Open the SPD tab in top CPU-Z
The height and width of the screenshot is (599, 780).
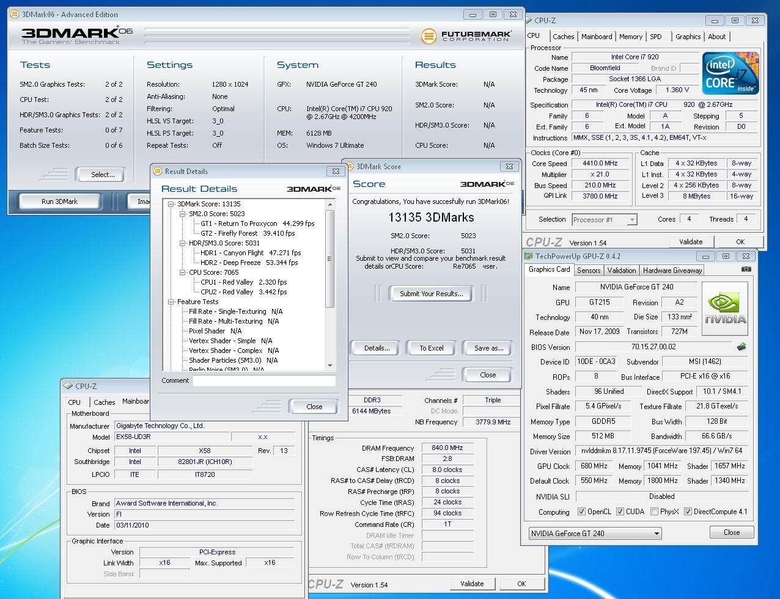point(656,37)
